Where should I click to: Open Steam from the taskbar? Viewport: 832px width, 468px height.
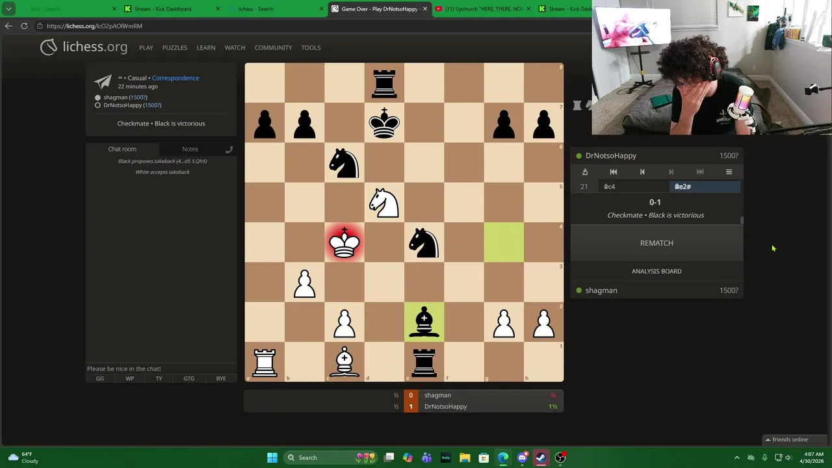(541, 458)
